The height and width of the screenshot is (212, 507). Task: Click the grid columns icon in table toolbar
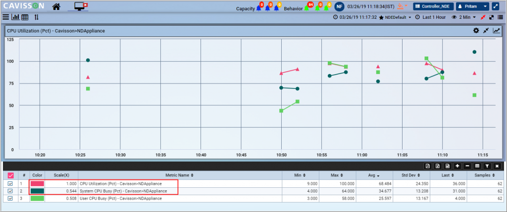click(x=477, y=166)
